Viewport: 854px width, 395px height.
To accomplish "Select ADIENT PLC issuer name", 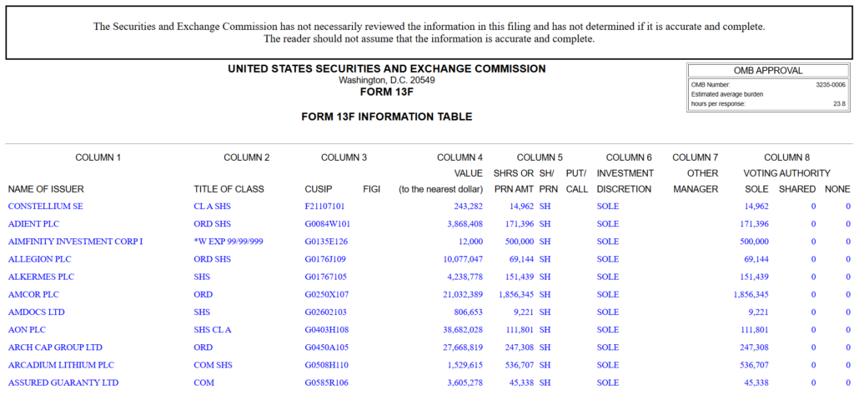I will pyautogui.click(x=33, y=223).
